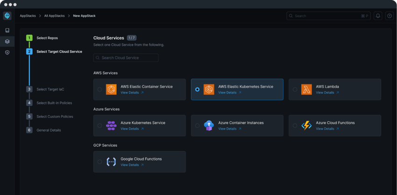Viewport: 397px width, 195px height.
Task: Select the AWS Elastic Container Service radio button
Action: [100, 90]
